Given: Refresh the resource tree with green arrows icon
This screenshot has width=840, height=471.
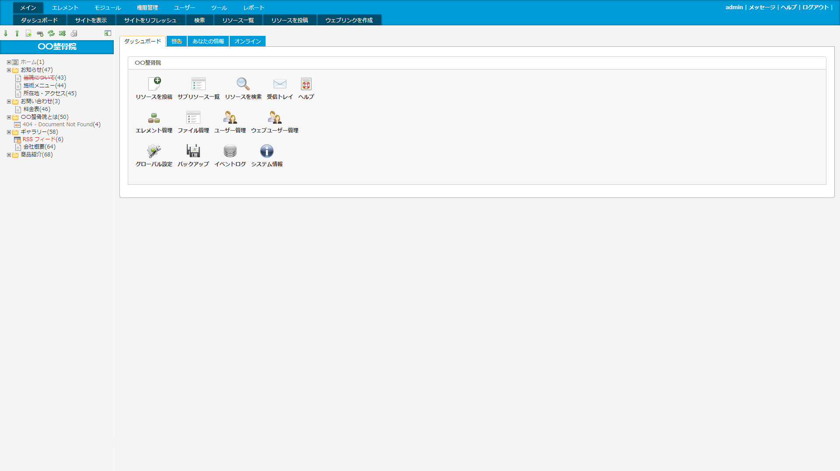Looking at the screenshot, I should [51, 33].
